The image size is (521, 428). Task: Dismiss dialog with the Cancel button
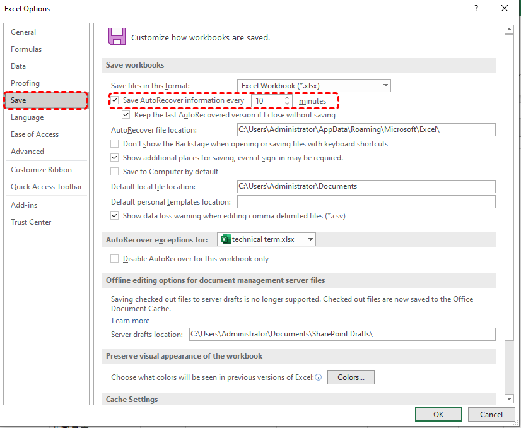pos(491,414)
